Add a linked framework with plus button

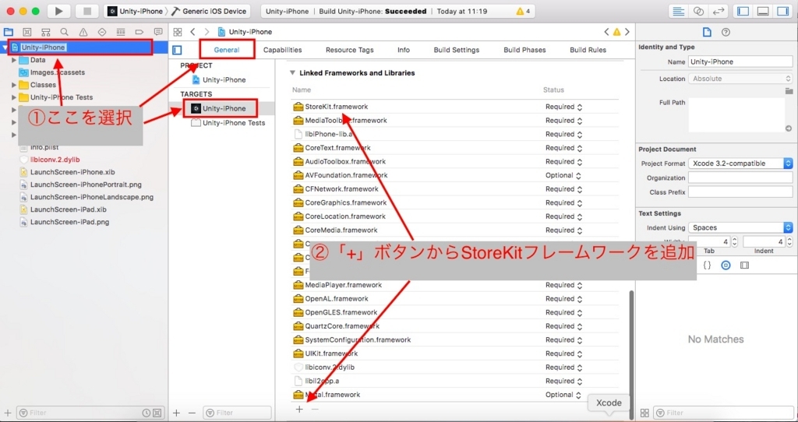(299, 409)
